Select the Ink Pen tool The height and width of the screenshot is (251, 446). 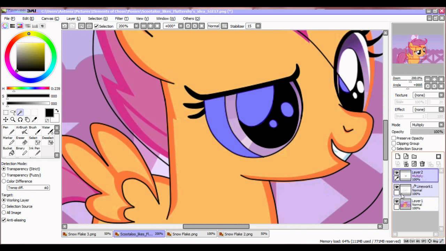[x=35, y=151]
